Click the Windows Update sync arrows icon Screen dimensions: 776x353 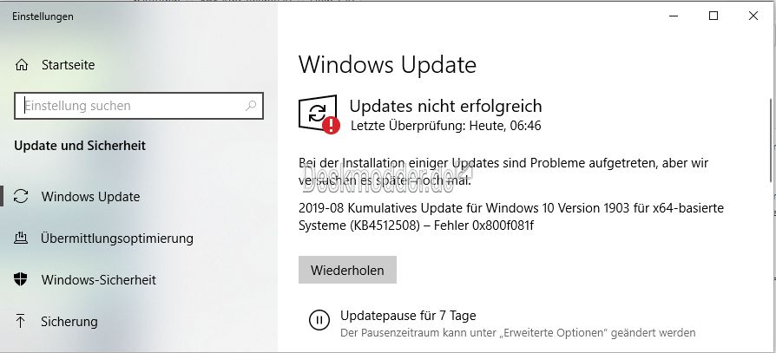coord(21,196)
